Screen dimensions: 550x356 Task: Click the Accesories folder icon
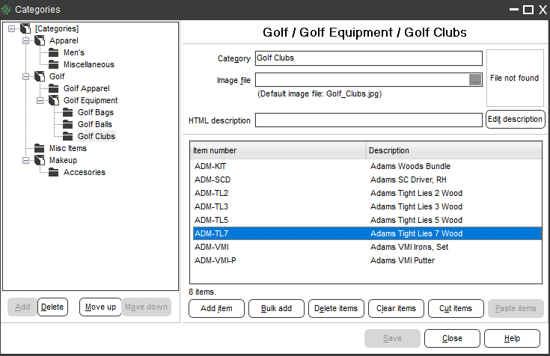pos(54,172)
